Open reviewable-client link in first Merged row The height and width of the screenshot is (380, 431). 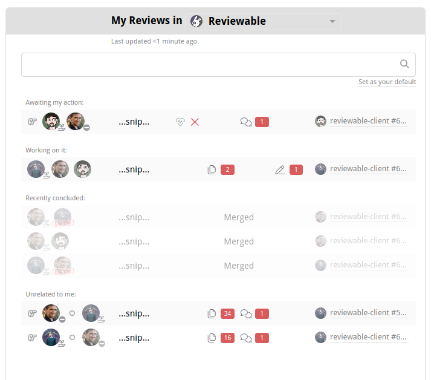pyautogui.click(x=369, y=217)
